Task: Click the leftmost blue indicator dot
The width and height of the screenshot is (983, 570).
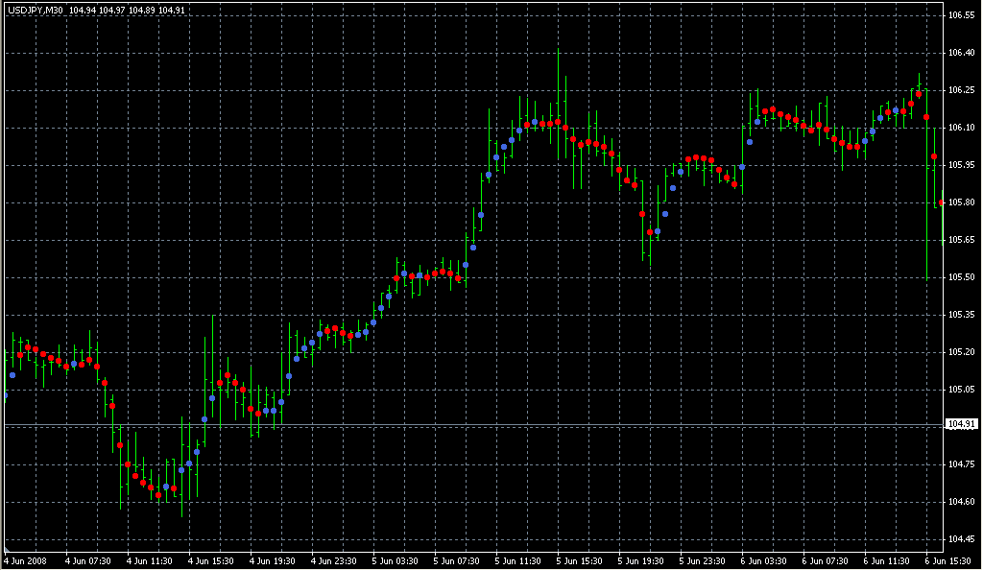Action: 3,395
